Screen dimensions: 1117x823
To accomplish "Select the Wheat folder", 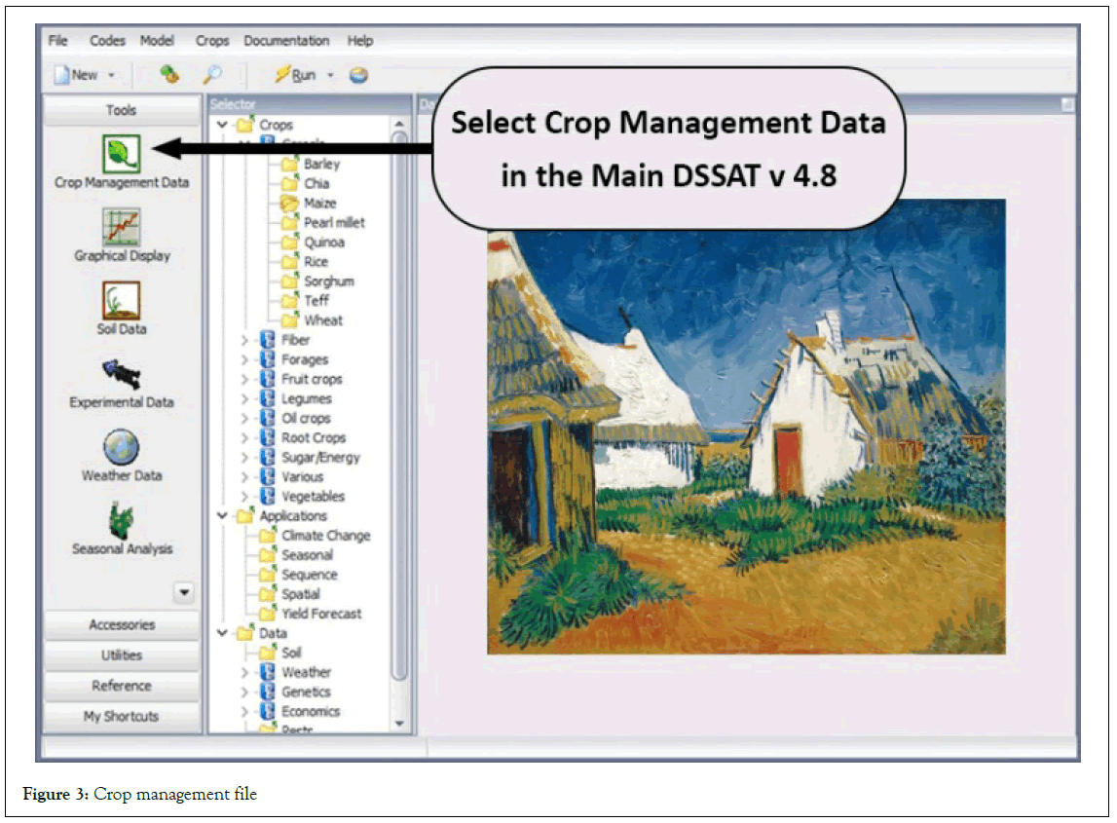I will pyautogui.click(x=312, y=320).
